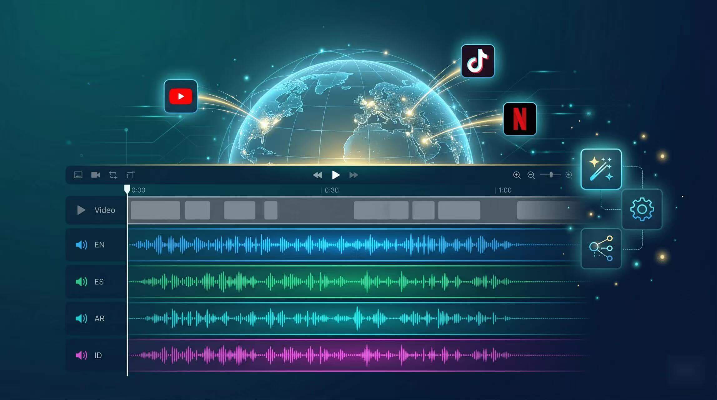This screenshot has height=400, width=717.
Task: Click the zoom-in magnifier left of zoom-out
Action: [517, 175]
